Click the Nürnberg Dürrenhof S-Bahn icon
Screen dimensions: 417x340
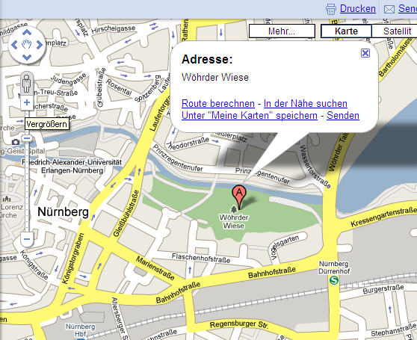pos(333,280)
